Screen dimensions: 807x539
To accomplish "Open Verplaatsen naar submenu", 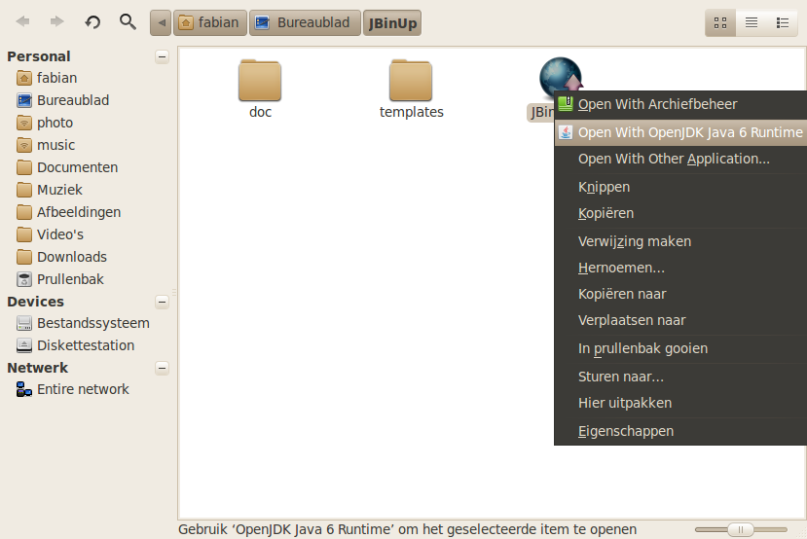I will click(x=680, y=320).
